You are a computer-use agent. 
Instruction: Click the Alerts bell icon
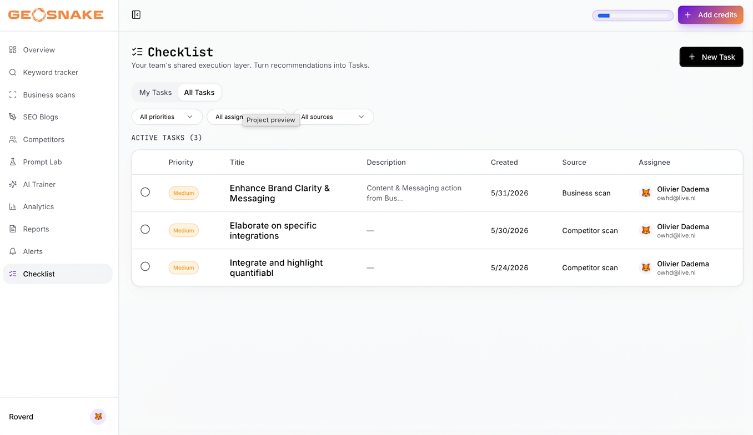(x=13, y=251)
